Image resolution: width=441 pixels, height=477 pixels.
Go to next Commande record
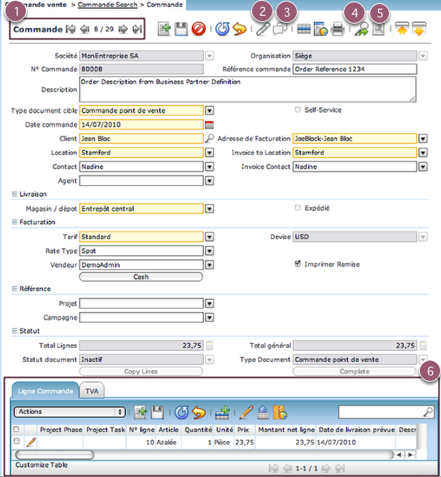coord(123,29)
